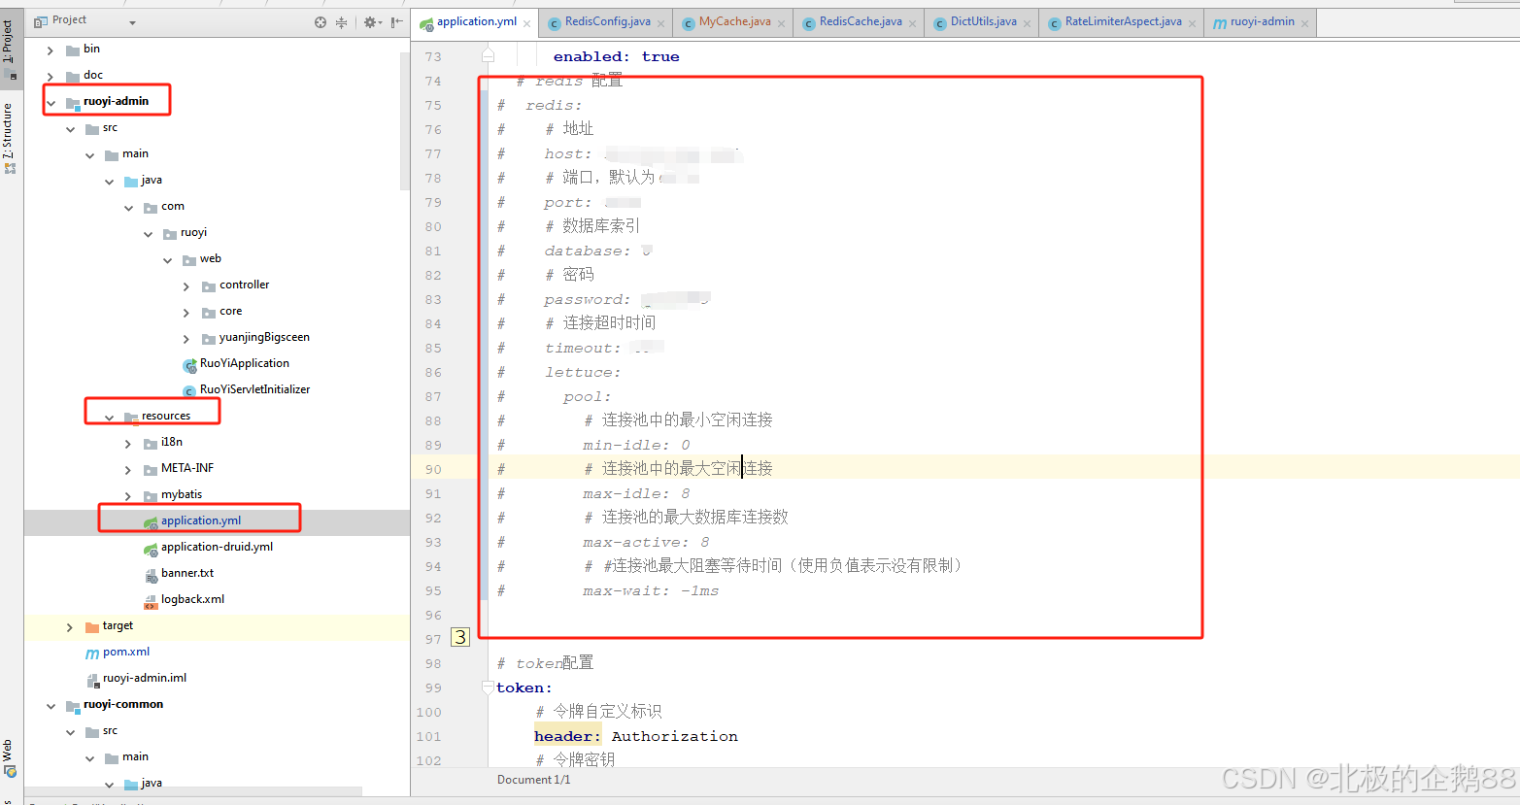Viewport: 1520px width, 805px height.
Task: Switch to the DictUtils.java tab
Action: (x=983, y=22)
